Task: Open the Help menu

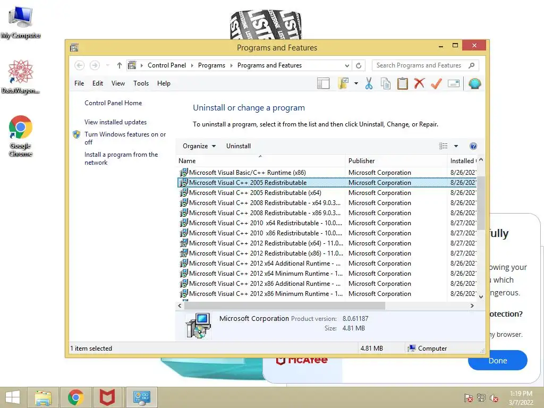Action: click(x=164, y=83)
